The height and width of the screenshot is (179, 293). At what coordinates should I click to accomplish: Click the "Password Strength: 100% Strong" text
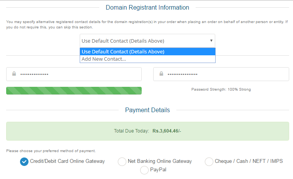[x=221, y=89]
